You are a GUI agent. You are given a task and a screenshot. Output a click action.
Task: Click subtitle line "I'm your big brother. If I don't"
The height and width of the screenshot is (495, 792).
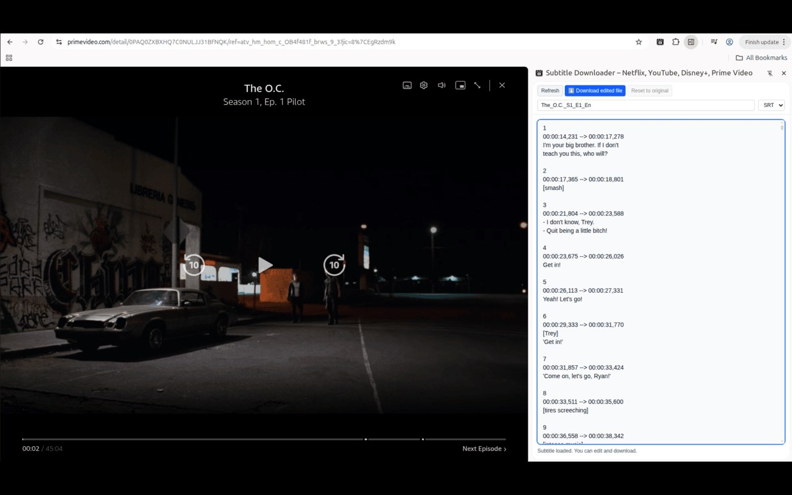click(580, 145)
